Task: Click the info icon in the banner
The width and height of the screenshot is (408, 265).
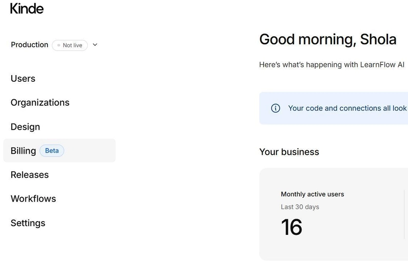Action: [275, 108]
